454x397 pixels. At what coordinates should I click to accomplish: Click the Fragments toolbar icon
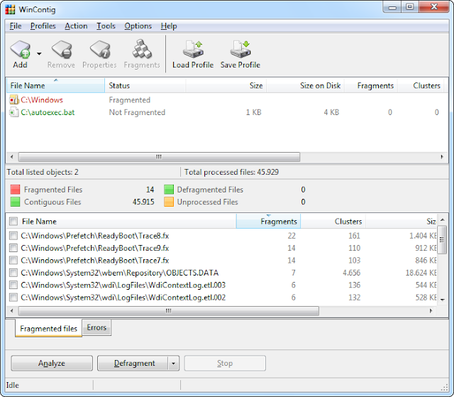142,49
